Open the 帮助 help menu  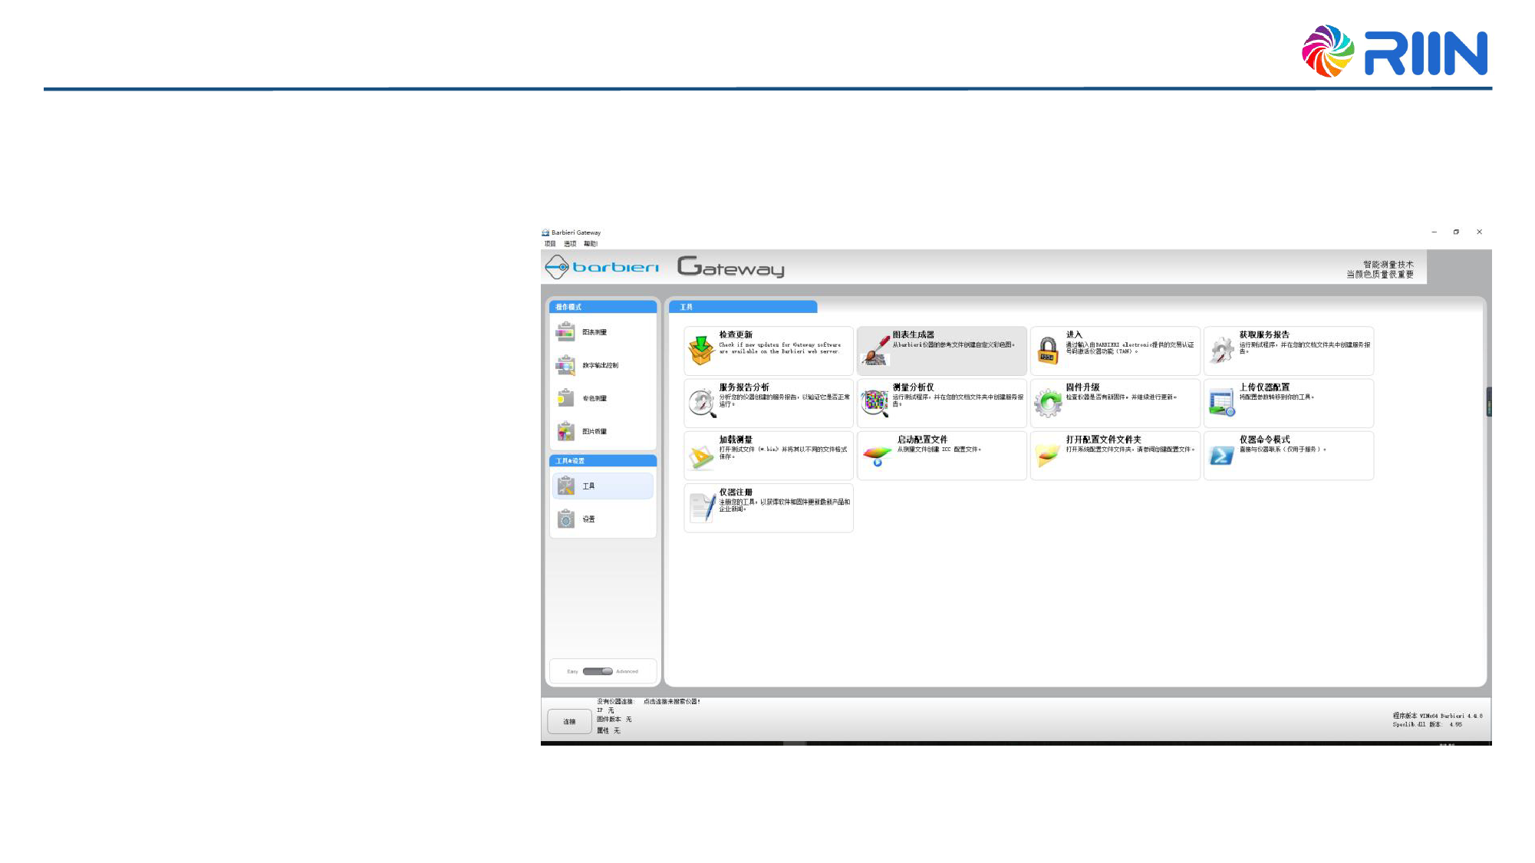[590, 244]
